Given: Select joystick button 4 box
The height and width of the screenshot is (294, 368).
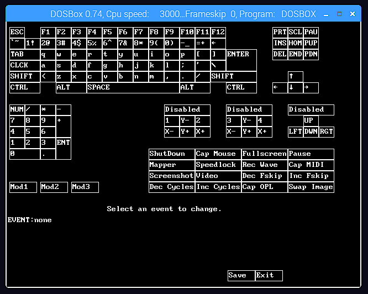Looking at the screenshot, I should coord(265,121).
